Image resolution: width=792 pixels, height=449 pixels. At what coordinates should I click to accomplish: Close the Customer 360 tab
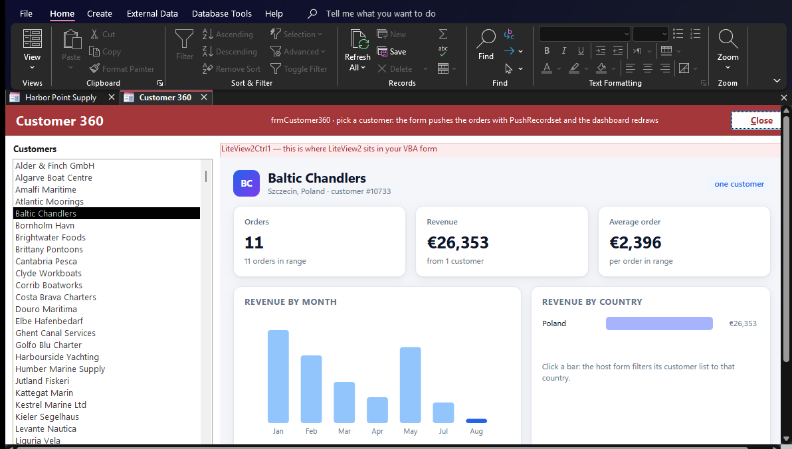[204, 97]
